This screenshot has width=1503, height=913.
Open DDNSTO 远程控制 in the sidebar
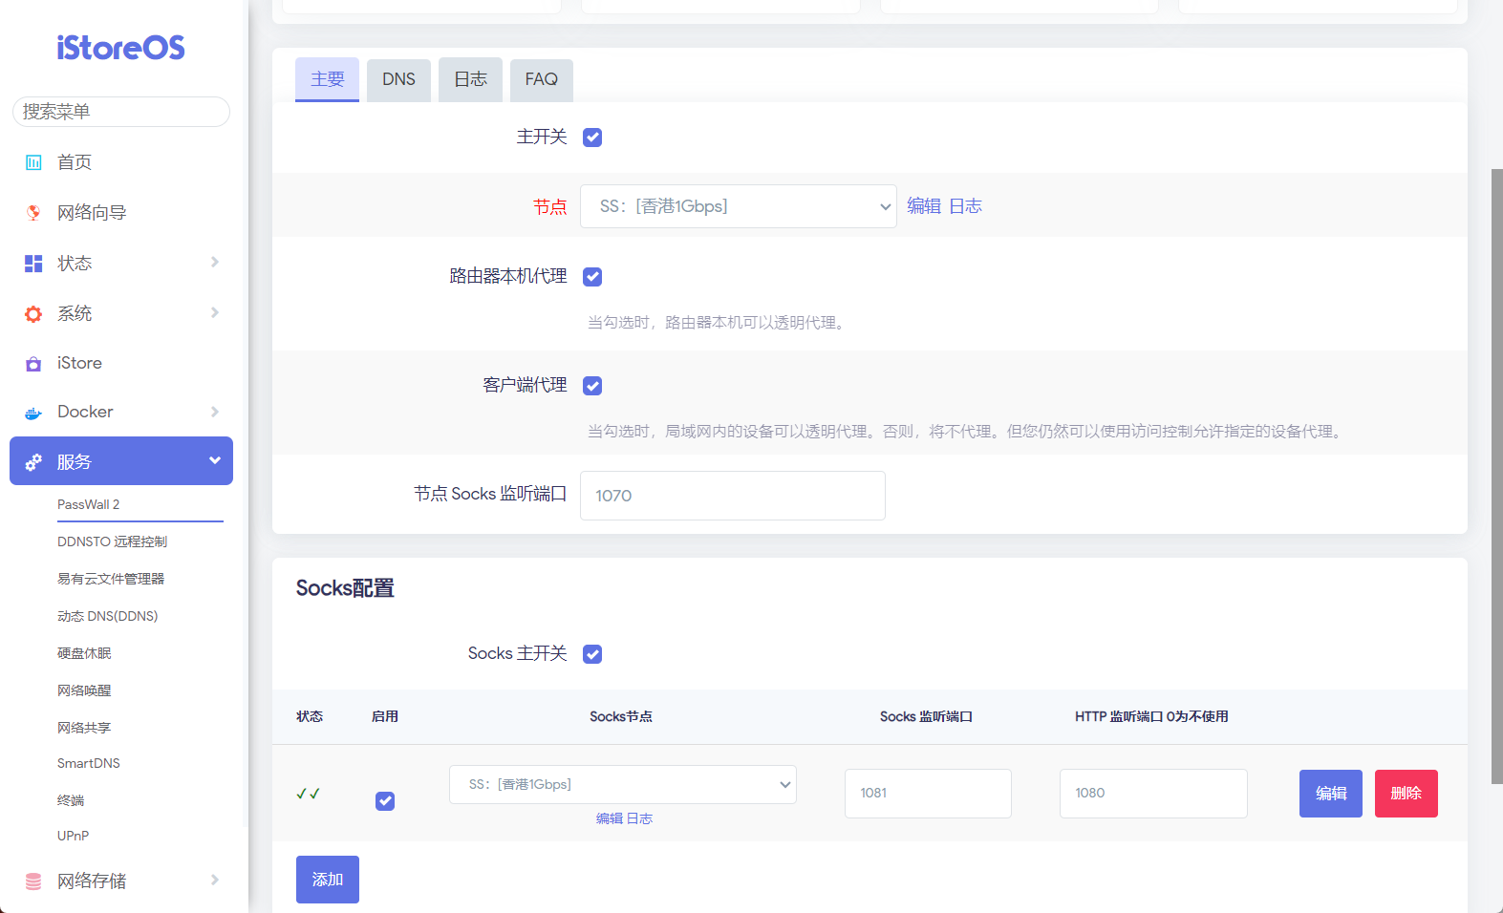[x=113, y=541]
